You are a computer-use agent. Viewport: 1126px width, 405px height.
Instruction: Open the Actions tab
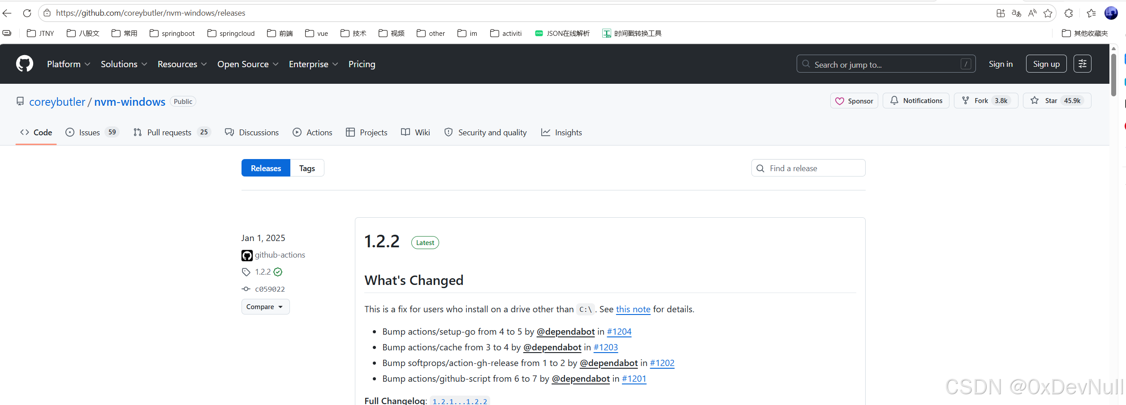[312, 132]
